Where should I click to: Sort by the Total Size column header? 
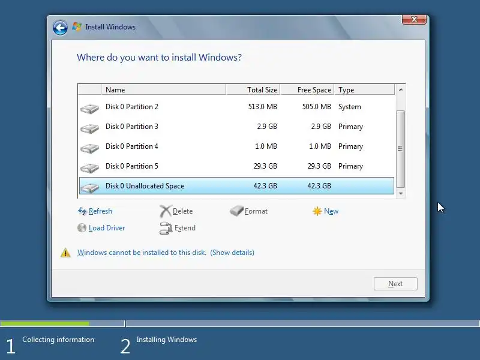coord(253,89)
